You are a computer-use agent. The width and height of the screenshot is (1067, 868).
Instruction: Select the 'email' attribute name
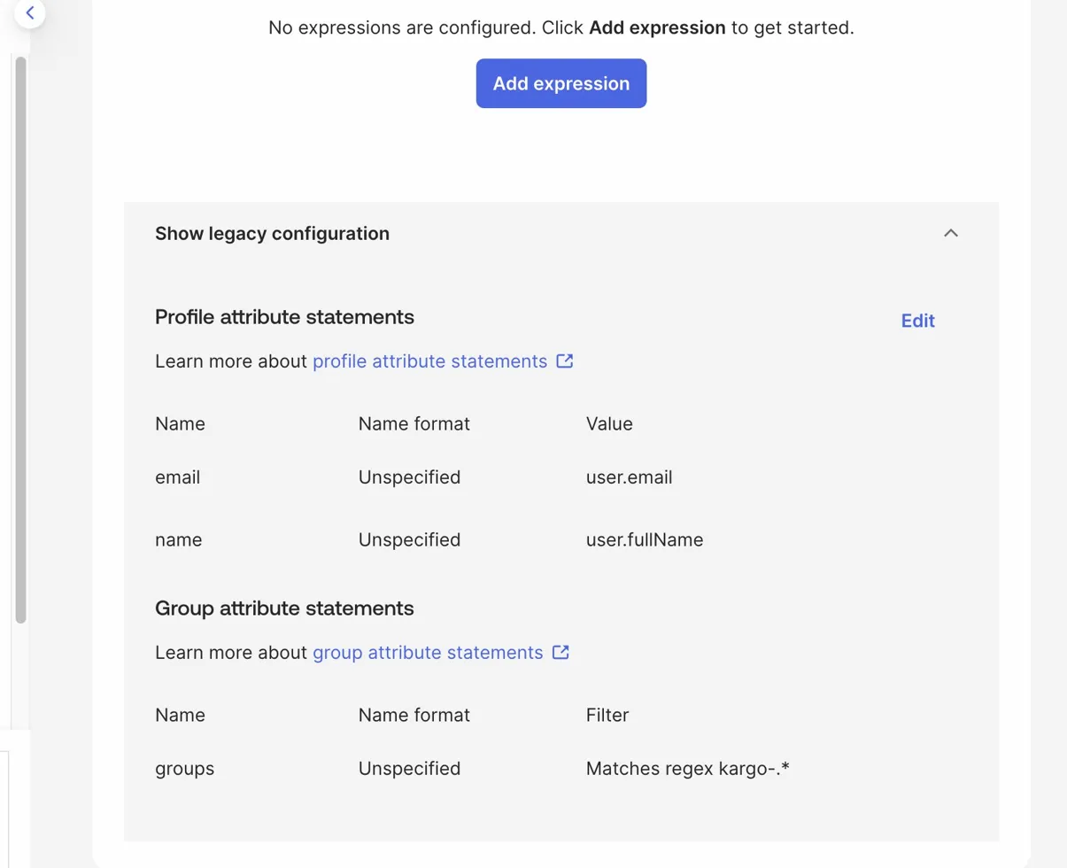coord(177,477)
